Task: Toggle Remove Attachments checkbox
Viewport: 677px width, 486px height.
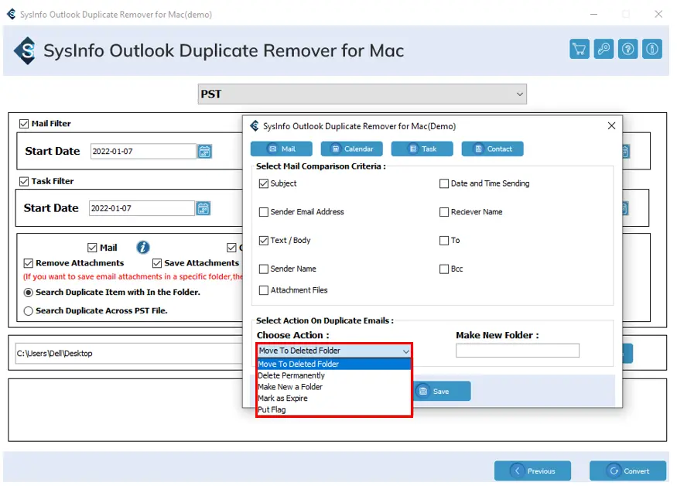Action: click(28, 263)
